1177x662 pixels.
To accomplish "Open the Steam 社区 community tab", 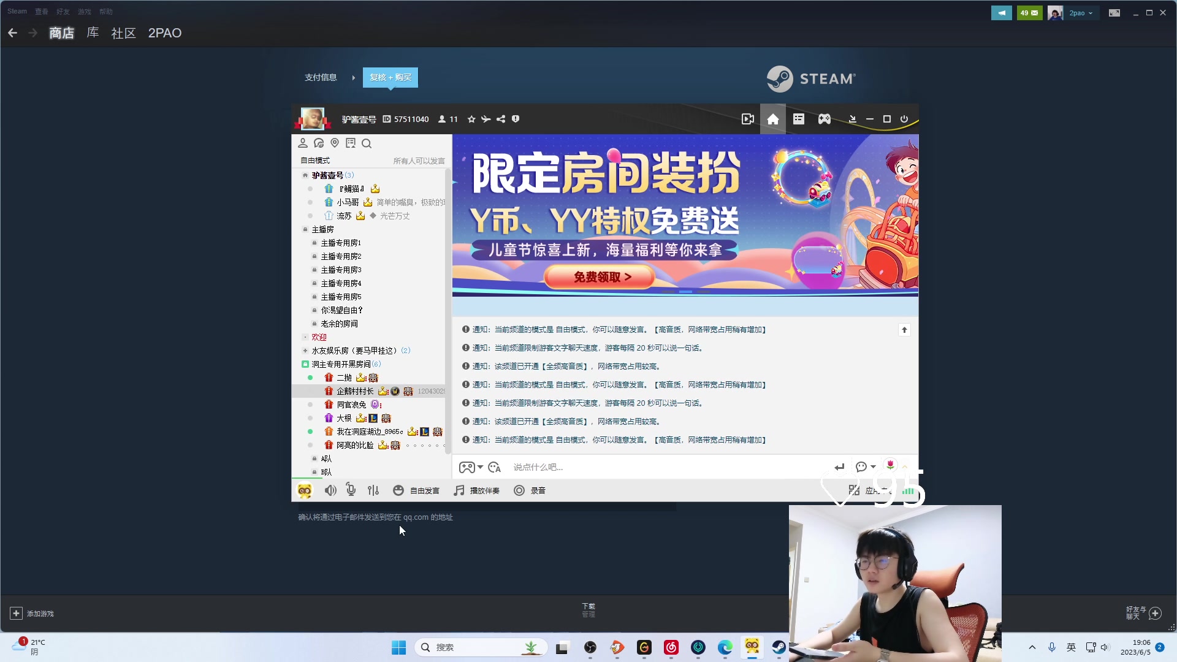I will coord(123,33).
